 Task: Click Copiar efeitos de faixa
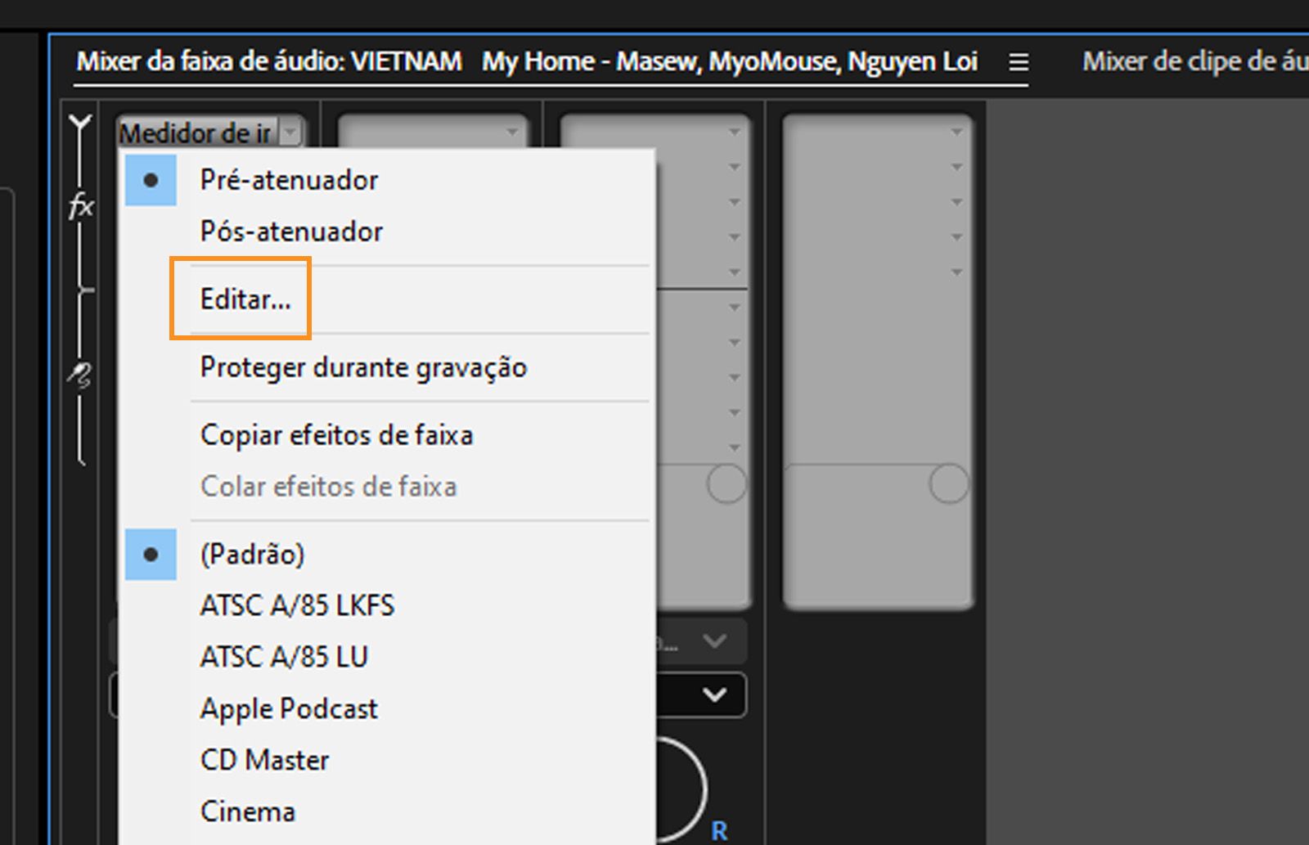point(336,434)
